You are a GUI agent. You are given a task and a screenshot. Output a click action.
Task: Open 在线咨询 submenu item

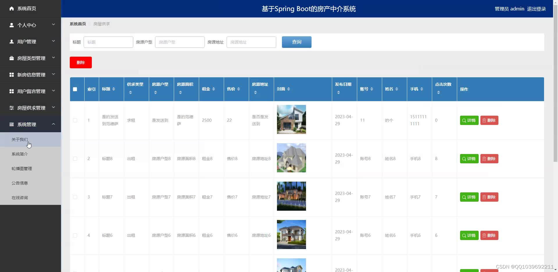tap(31, 198)
